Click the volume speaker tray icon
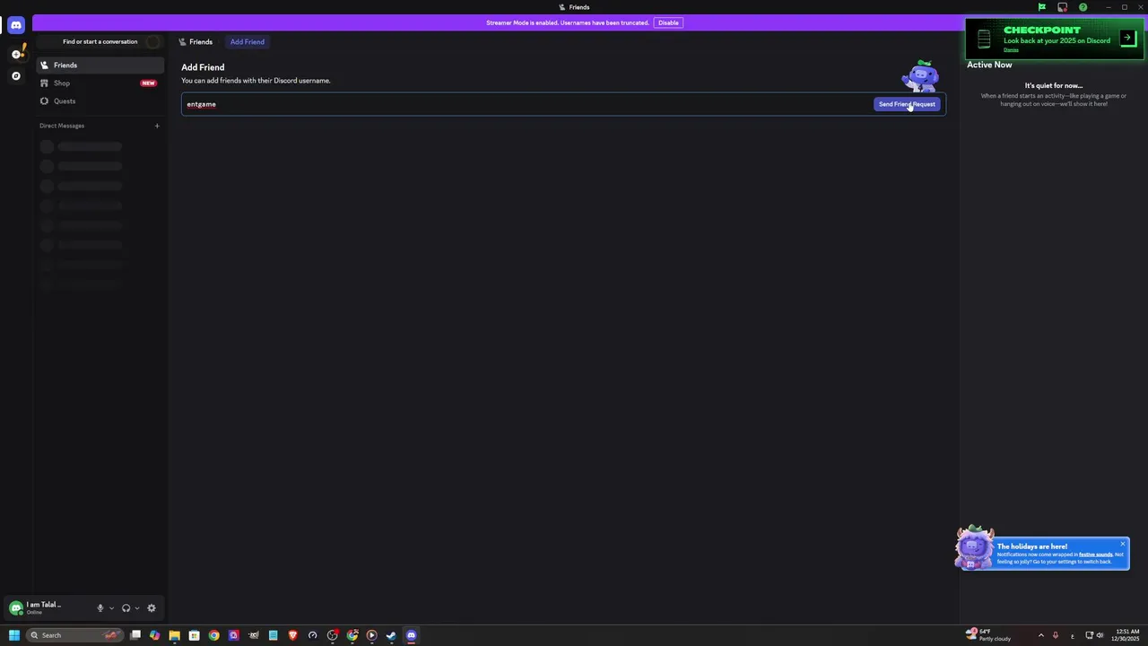 point(1100,635)
